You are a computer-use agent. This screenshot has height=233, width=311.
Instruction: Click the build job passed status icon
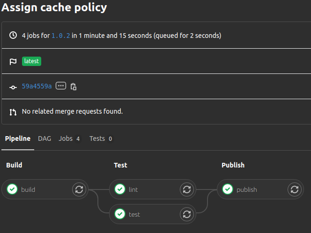coord(12,189)
